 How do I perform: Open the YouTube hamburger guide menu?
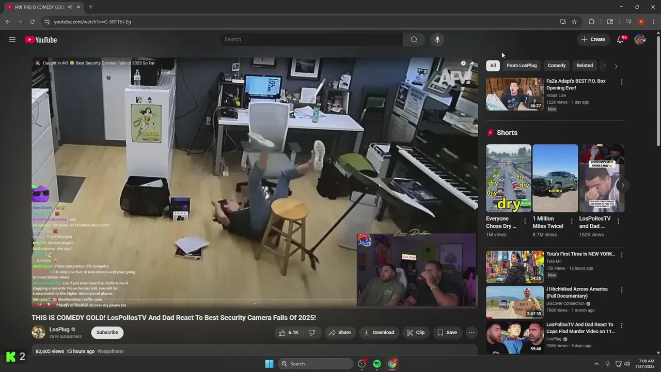[x=12, y=40]
